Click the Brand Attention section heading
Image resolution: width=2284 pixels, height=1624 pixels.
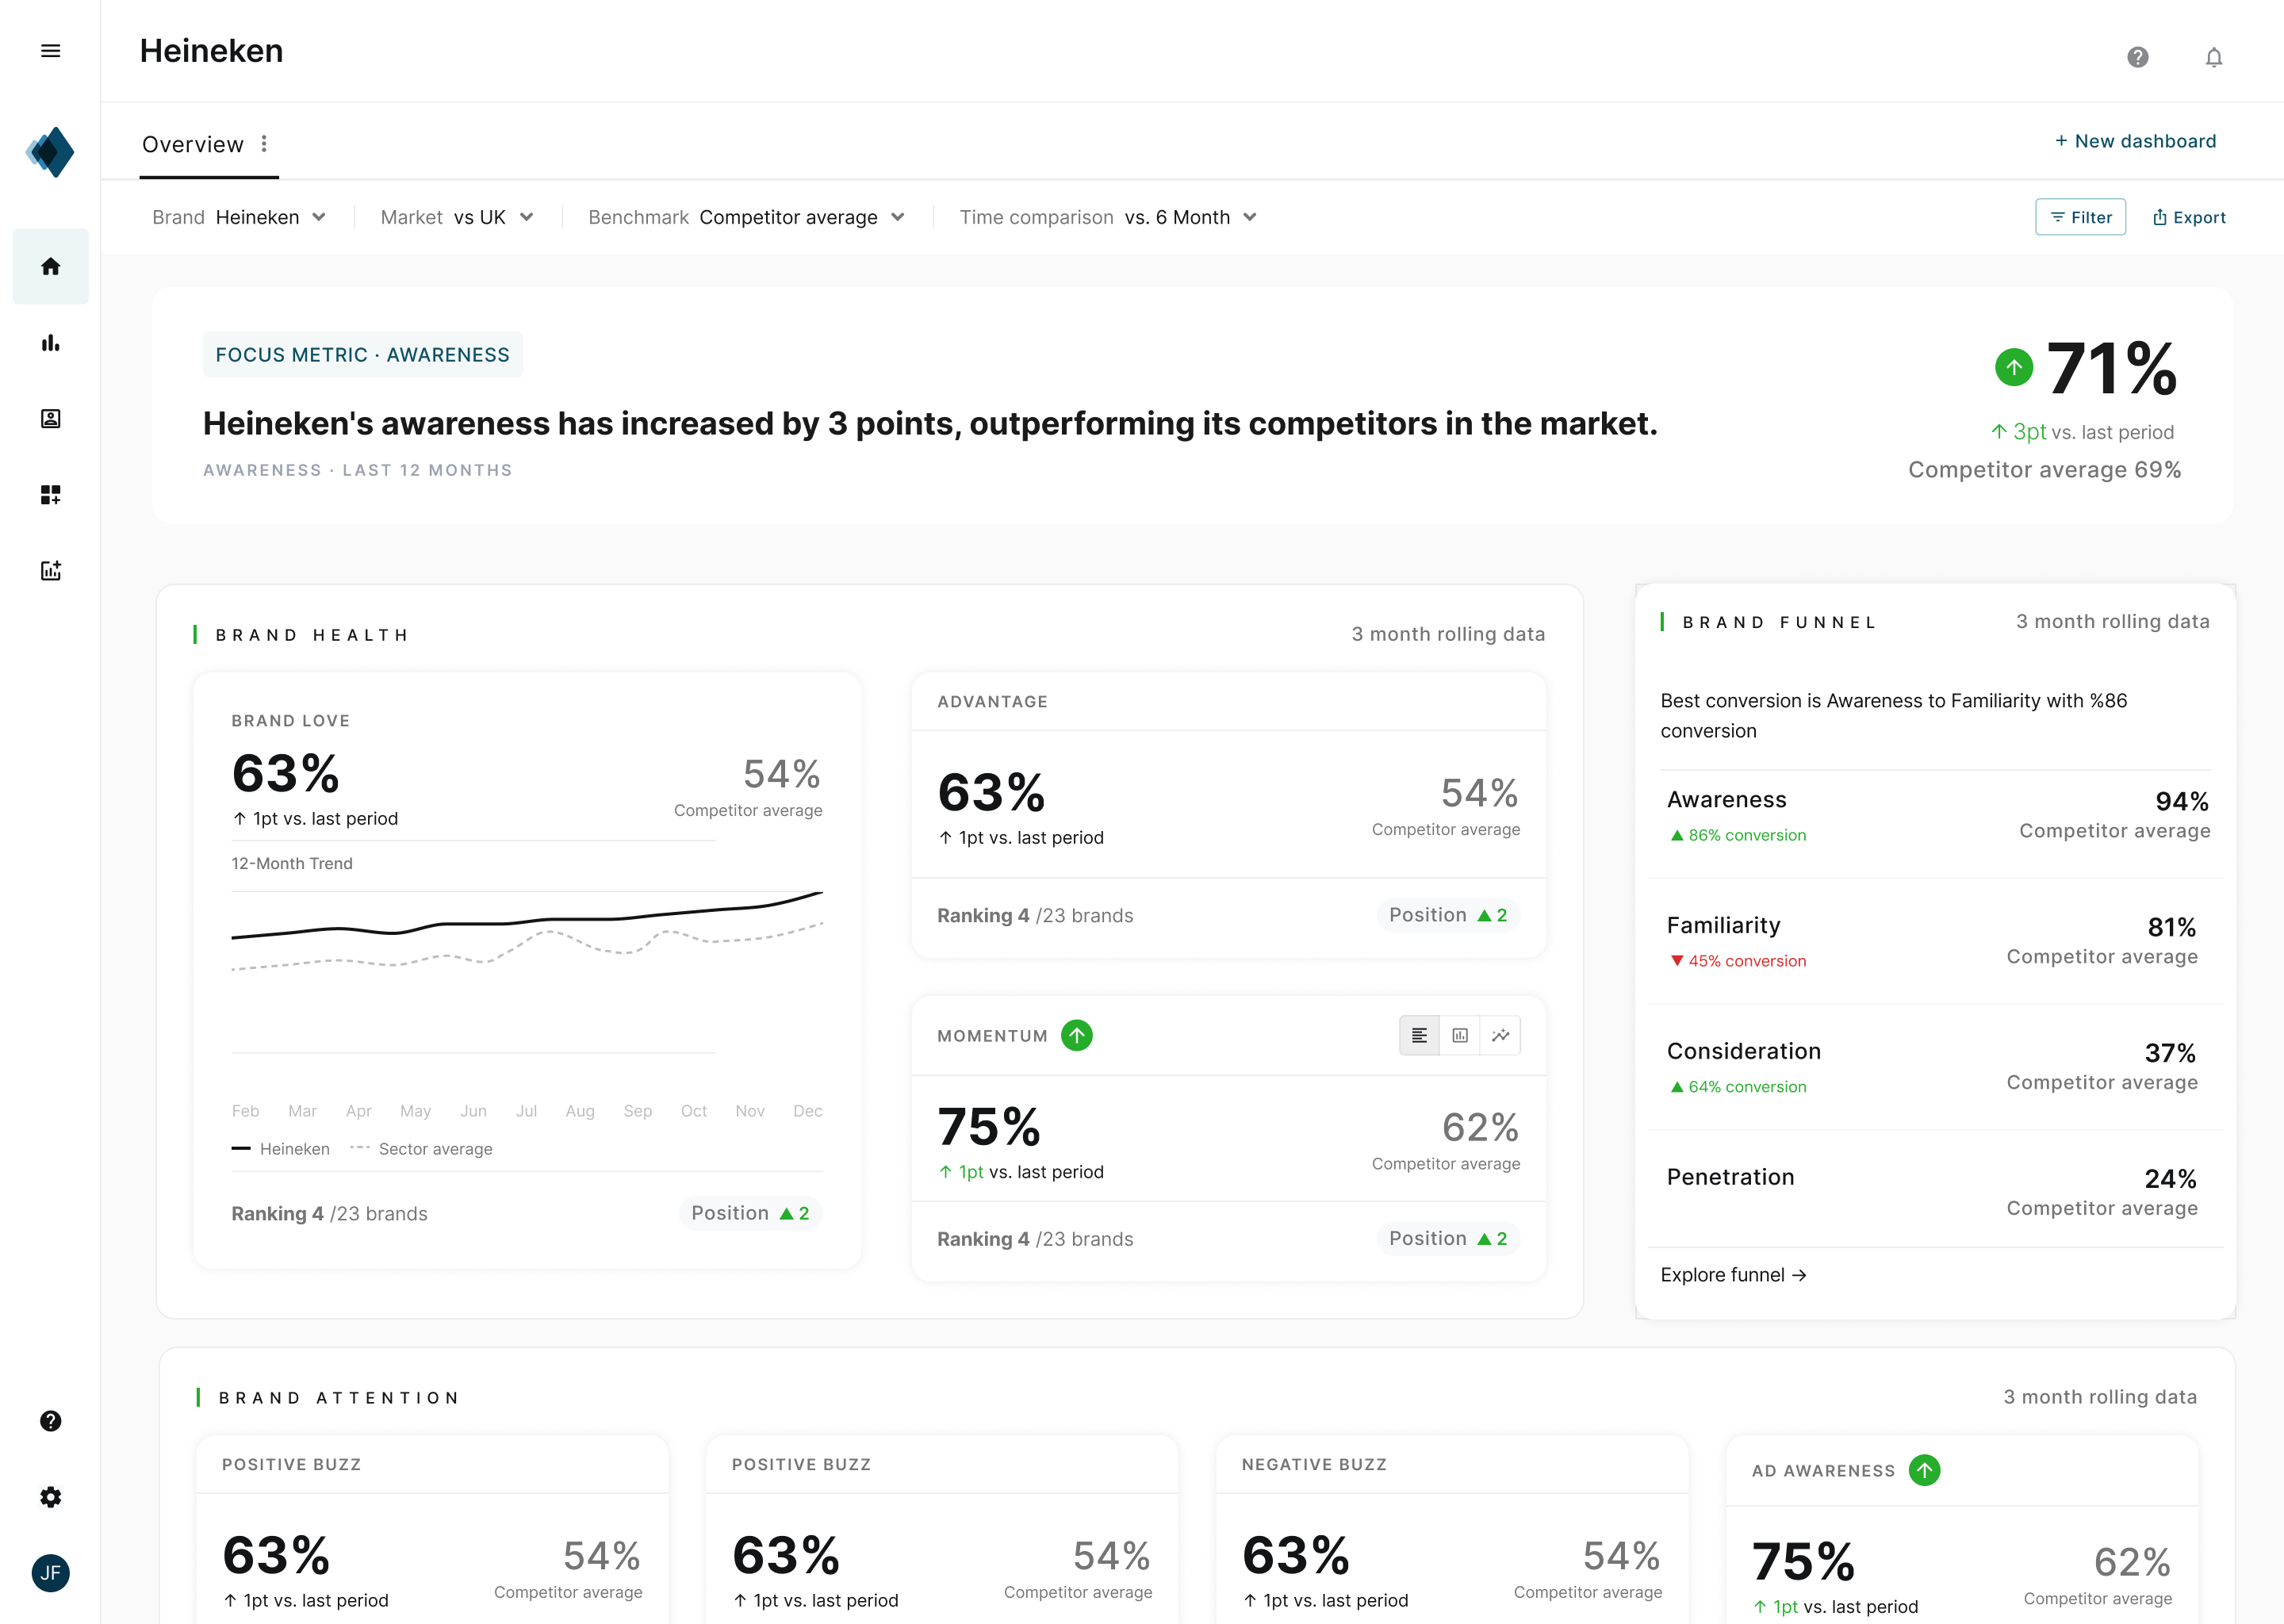(x=338, y=1398)
